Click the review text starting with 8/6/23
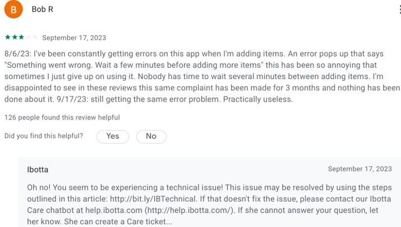401x227 pixels. (x=202, y=76)
